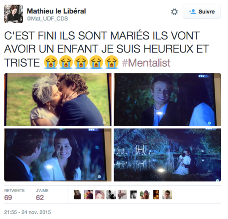Click the third liker avatar
The width and height of the screenshot is (228, 219).
click(100, 195)
